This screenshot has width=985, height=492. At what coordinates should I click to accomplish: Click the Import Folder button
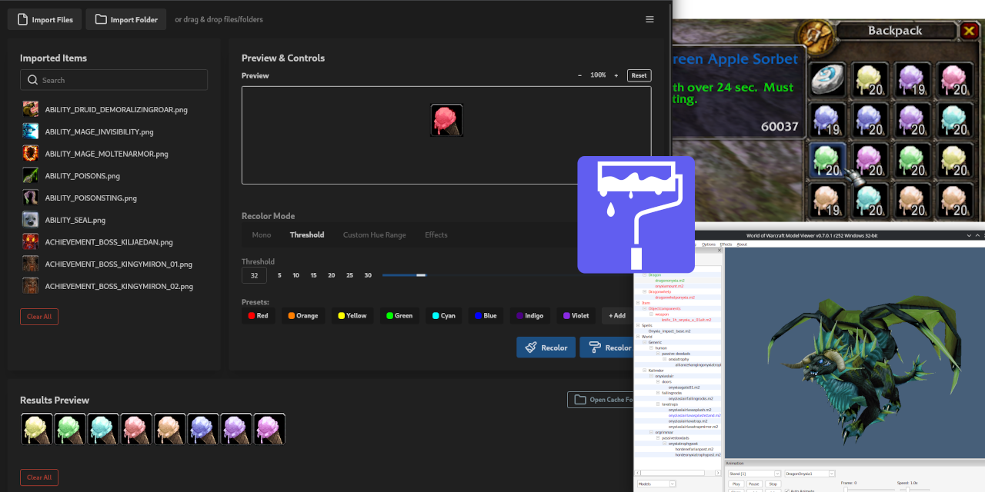click(126, 19)
